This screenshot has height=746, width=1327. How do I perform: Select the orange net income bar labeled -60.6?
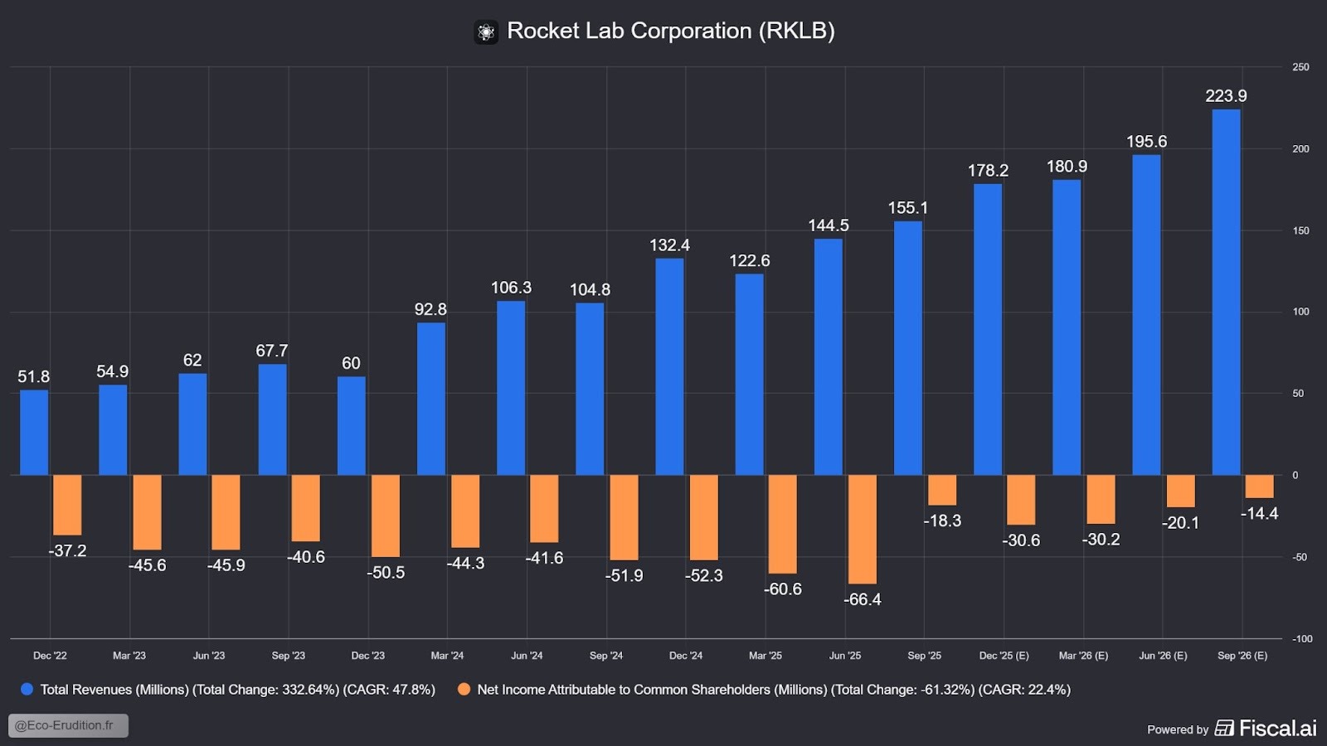coord(782,525)
